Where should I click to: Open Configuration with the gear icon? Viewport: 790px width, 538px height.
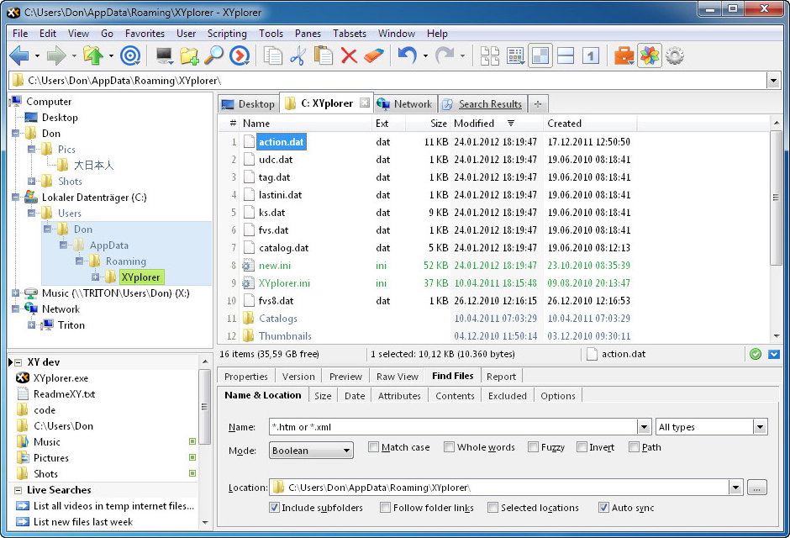[675, 55]
